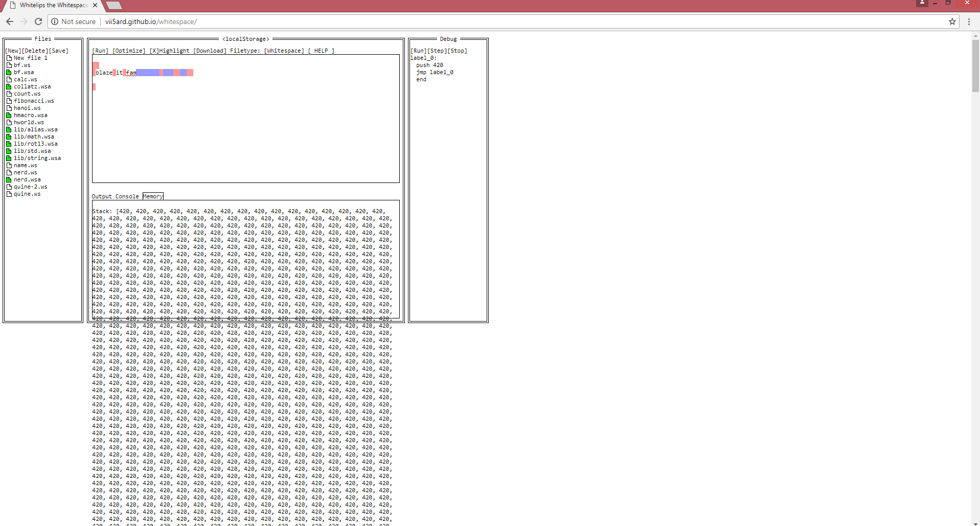Viewport: 980px width, 526px height.
Task: Click the file icon beside hanoi.ws
Action: [x=9, y=108]
